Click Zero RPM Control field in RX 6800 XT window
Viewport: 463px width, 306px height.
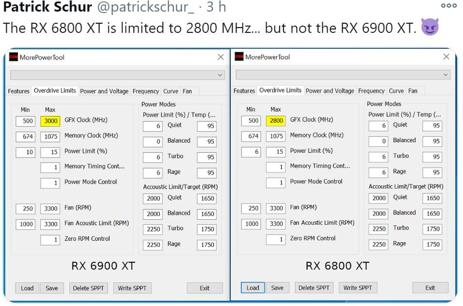point(276,239)
